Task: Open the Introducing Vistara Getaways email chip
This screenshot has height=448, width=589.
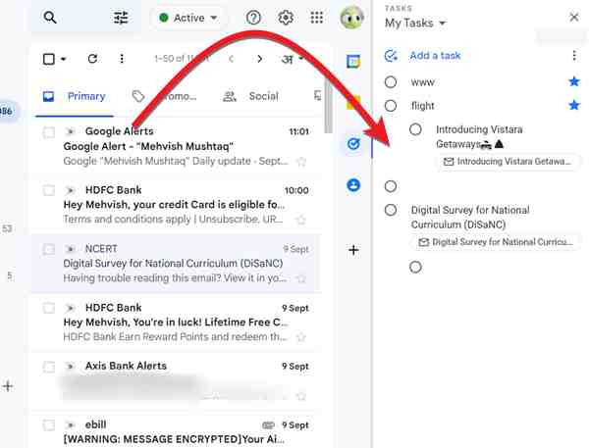Action: tap(508, 162)
